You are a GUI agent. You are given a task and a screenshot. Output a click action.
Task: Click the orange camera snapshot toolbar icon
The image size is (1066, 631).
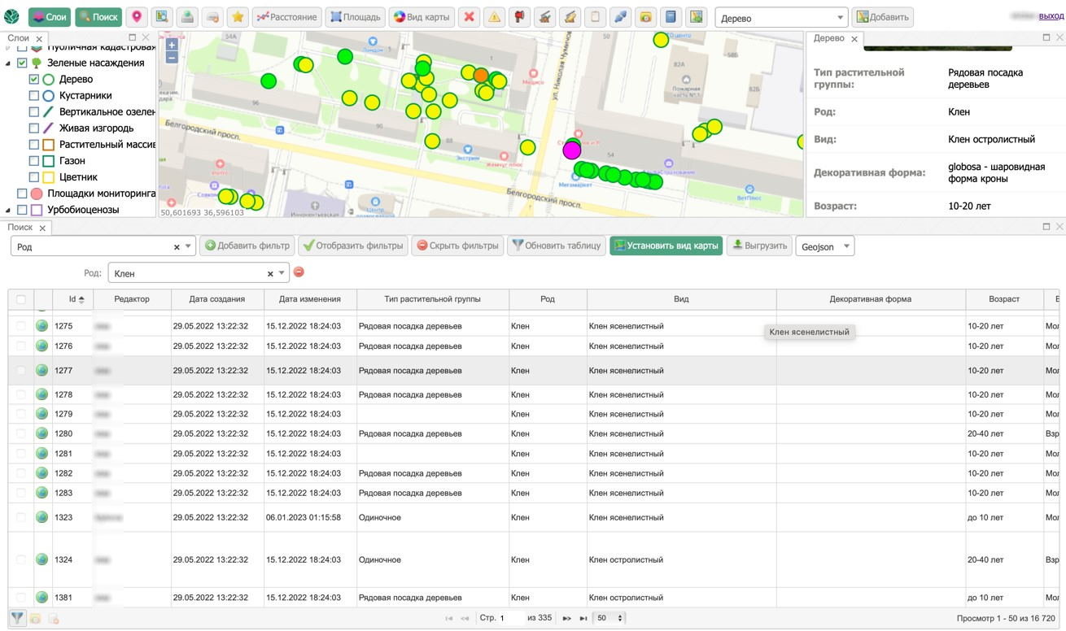[x=645, y=17]
